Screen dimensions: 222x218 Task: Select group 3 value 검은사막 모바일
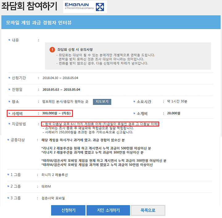[53, 198]
